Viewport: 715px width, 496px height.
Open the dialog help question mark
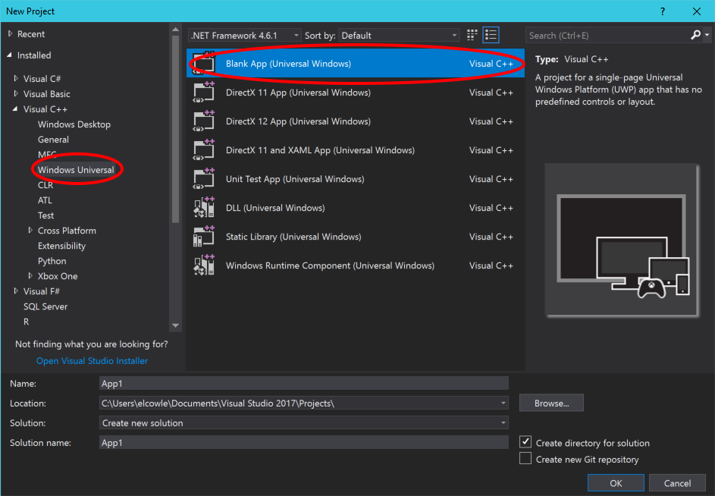click(x=663, y=11)
